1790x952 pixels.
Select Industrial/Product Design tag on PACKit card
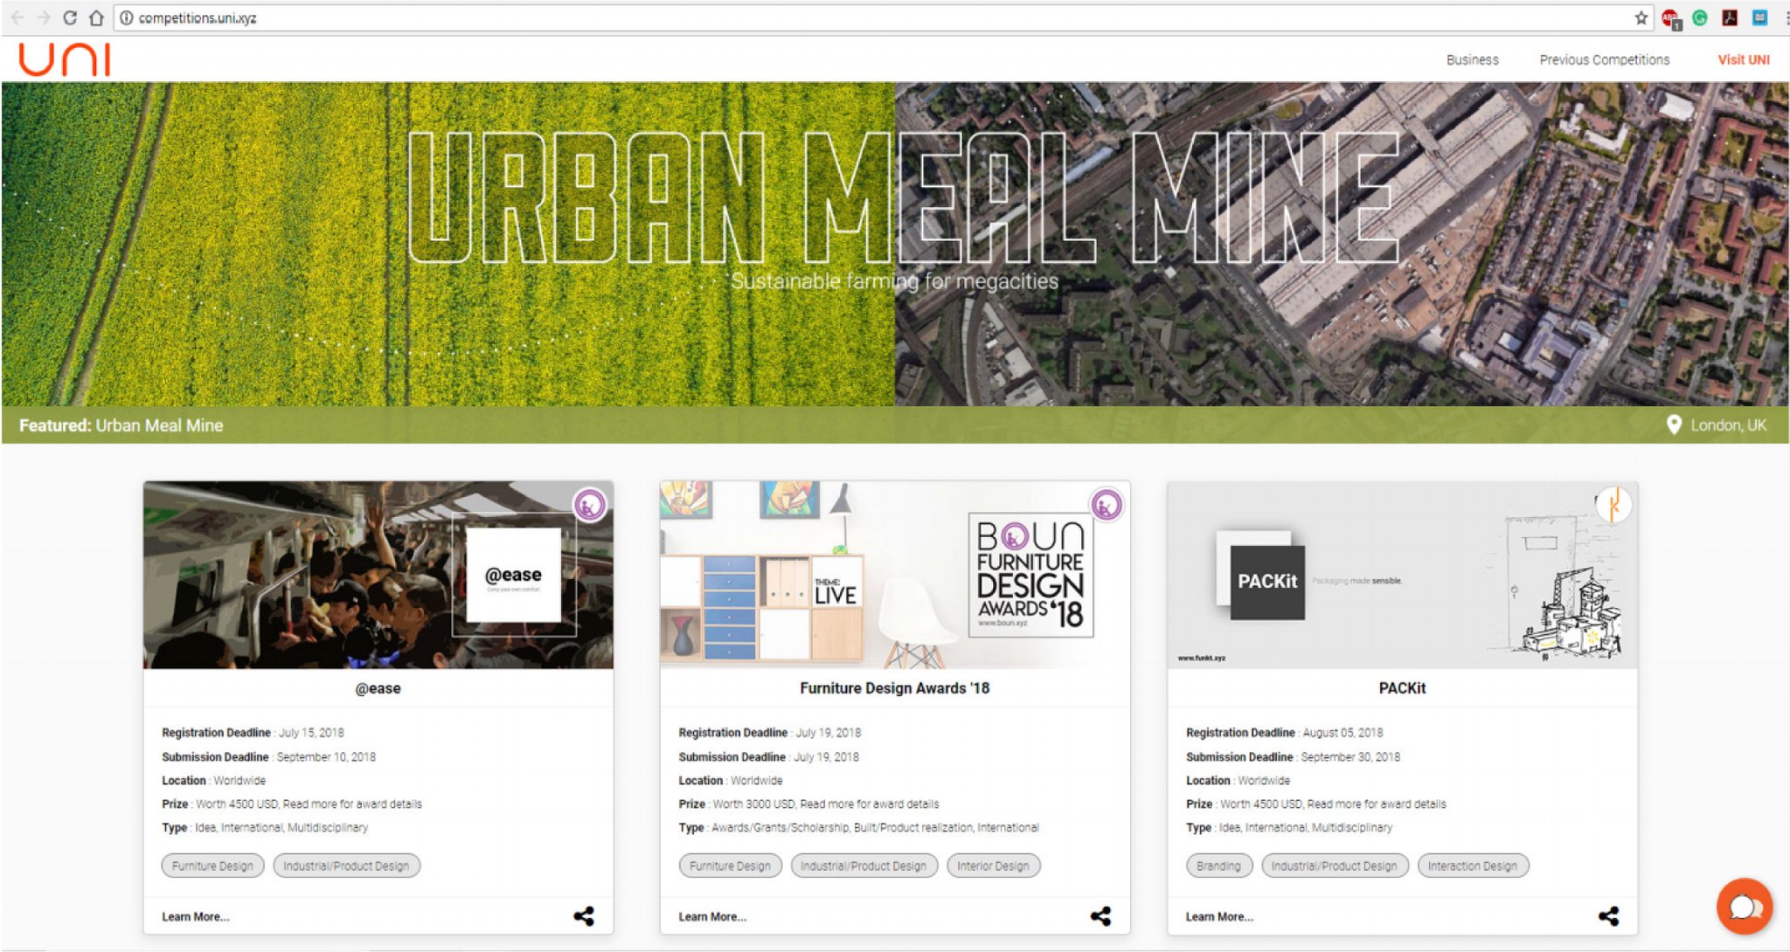[x=1334, y=866]
